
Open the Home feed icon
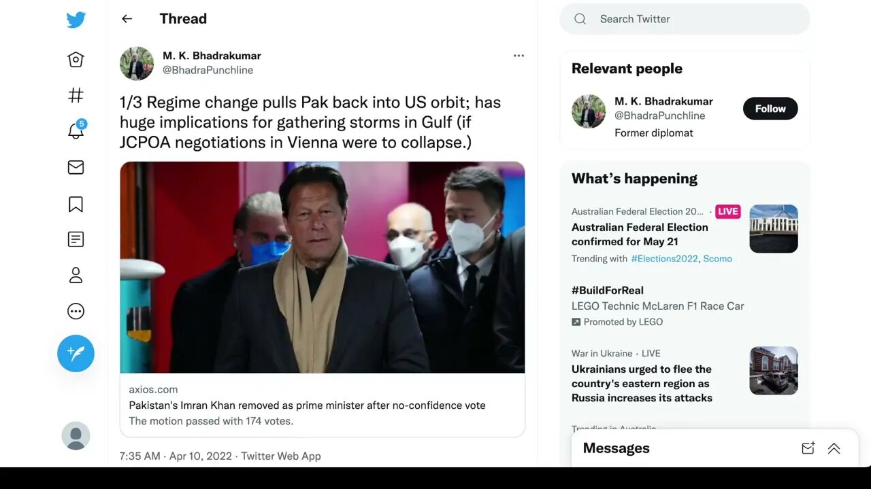tap(76, 60)
